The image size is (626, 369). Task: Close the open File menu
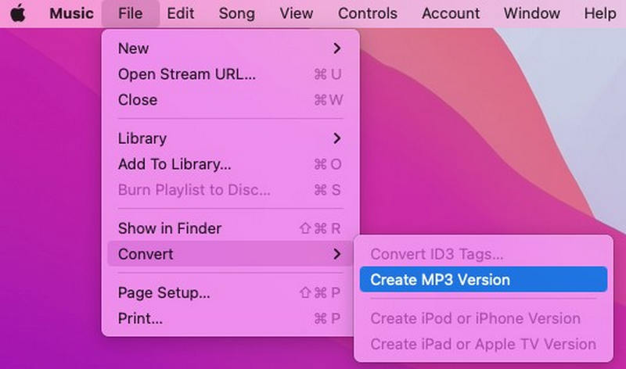[x=130, y=13]
